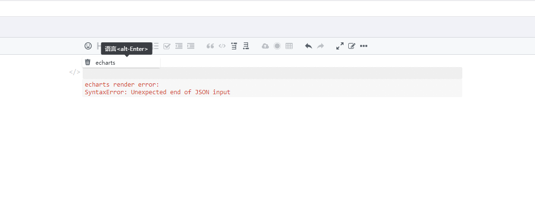Insert inline code from toolbar

tap(222, 46)
